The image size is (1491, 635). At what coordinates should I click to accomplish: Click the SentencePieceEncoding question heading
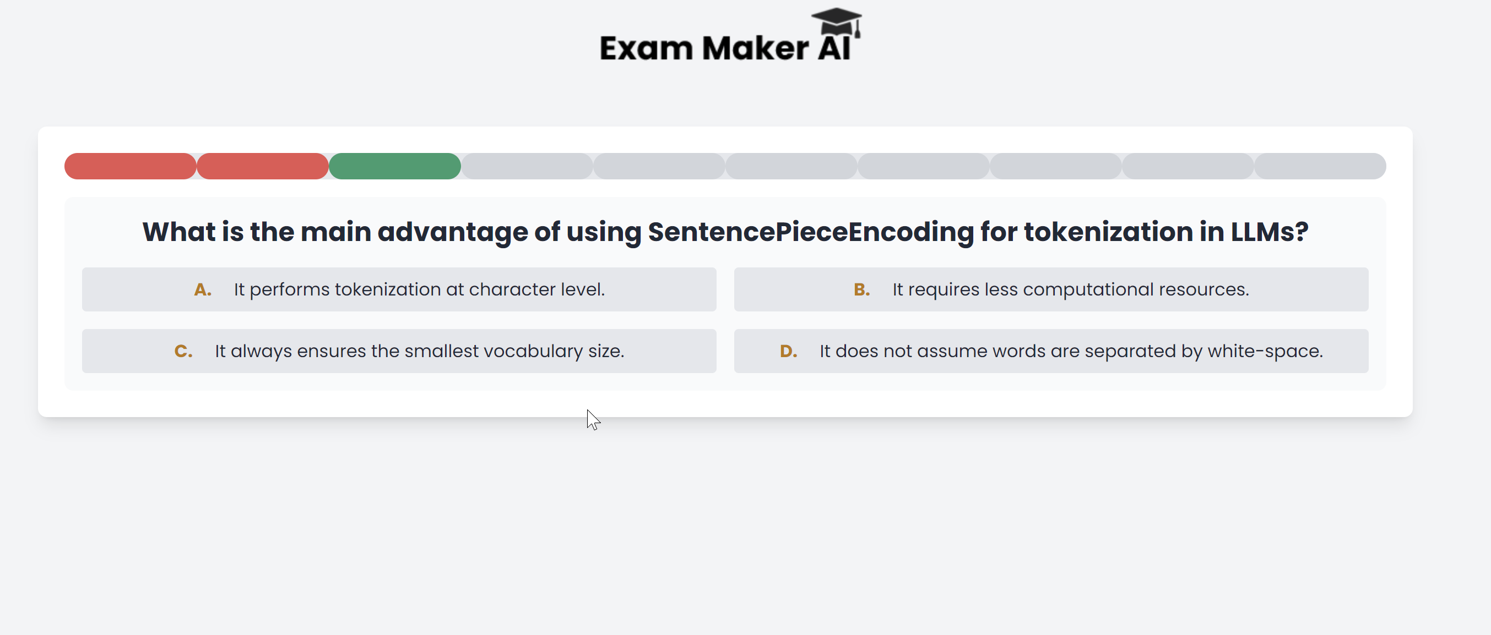click(725, 232)
